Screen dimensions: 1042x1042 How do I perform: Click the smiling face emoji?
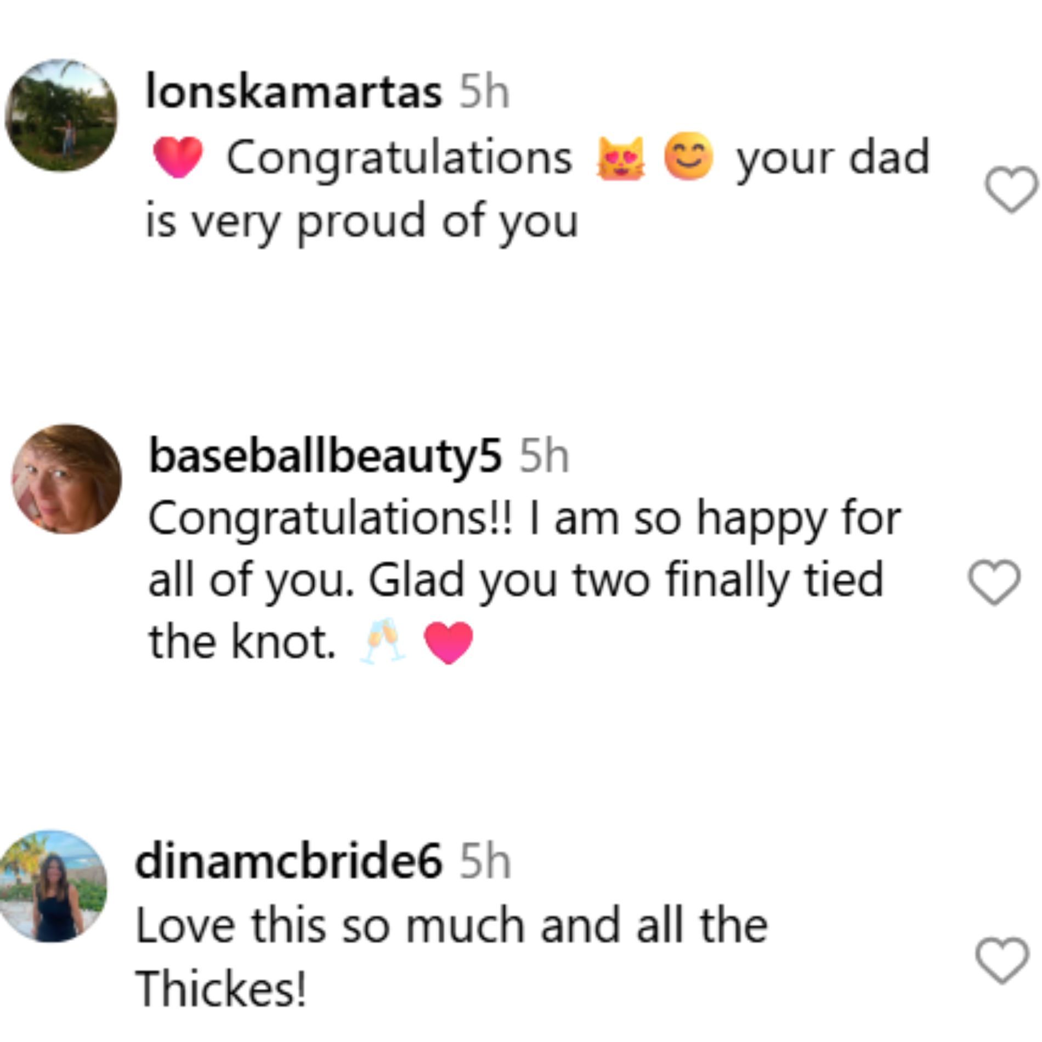pyautogui.click(x=688, y=157)
